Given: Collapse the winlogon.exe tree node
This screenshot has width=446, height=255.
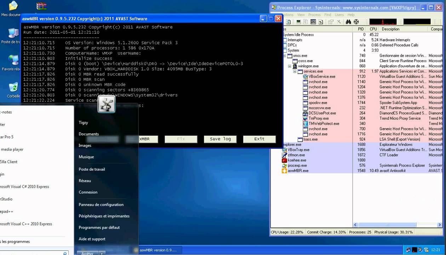Looking at the screenshot, I should [289, 66].
